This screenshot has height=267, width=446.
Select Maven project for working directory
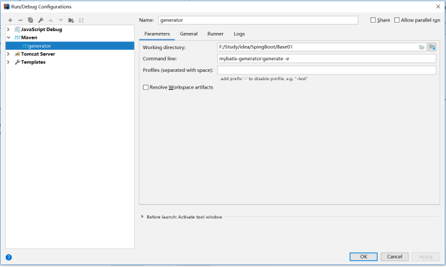(432, 47)
